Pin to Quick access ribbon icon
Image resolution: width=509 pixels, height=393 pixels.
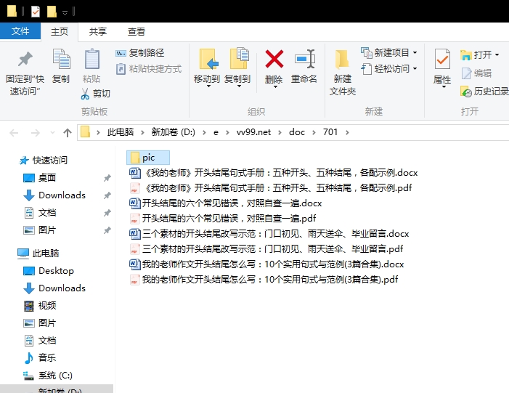(x=25, y=60)
